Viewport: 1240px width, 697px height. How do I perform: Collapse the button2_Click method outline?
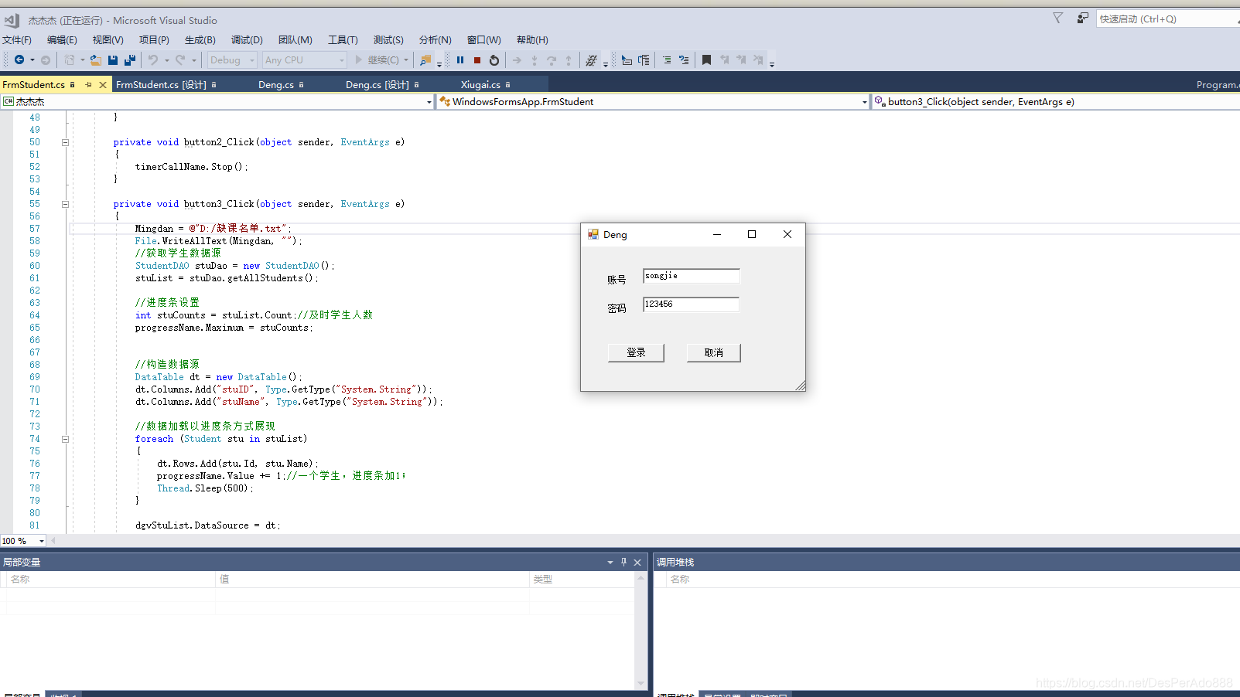pos(65,142)
